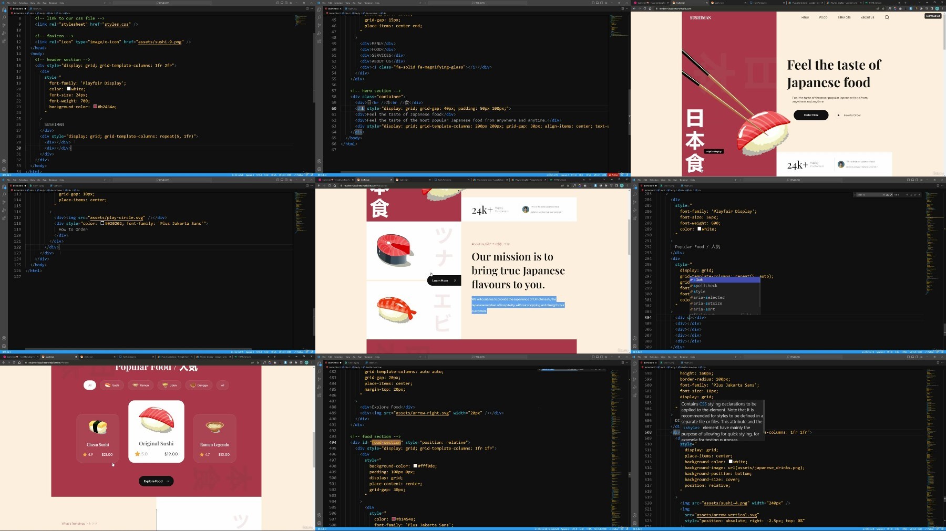The height and width of the screenshot is (531, 946).
Task: Choose 'aria-selected' from autocomplete list
Action: 725,297
